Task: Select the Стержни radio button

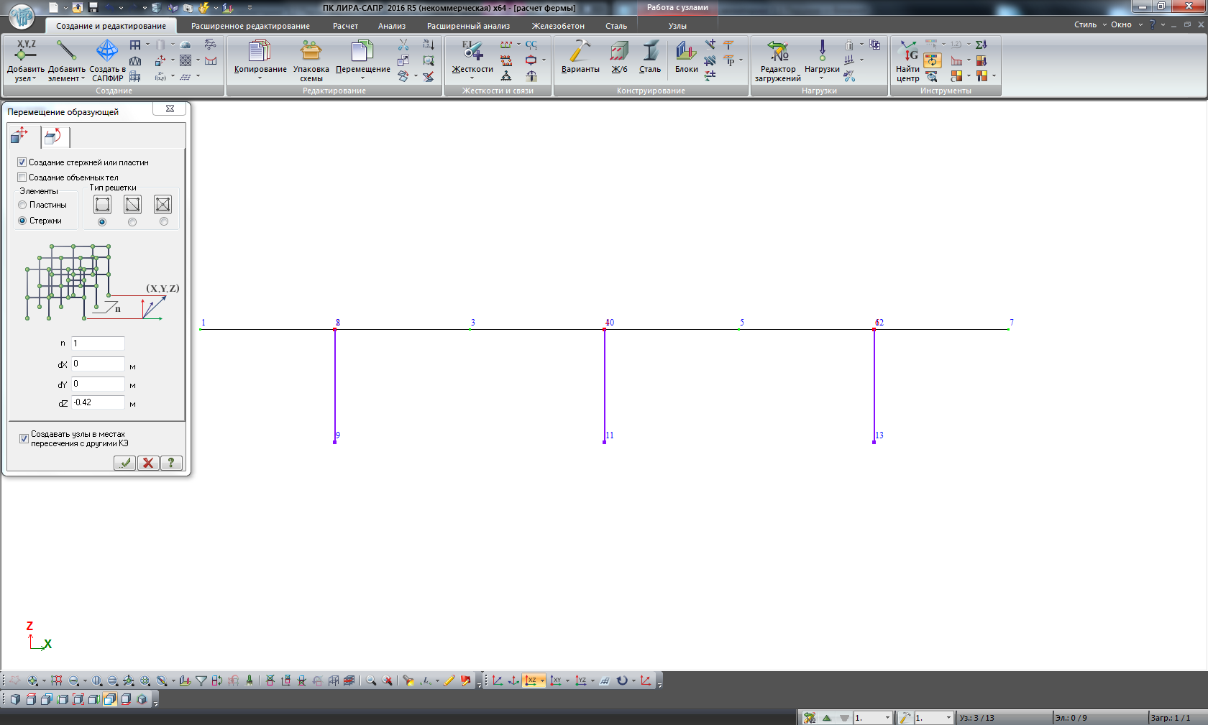Action: (x=22, y=221)
